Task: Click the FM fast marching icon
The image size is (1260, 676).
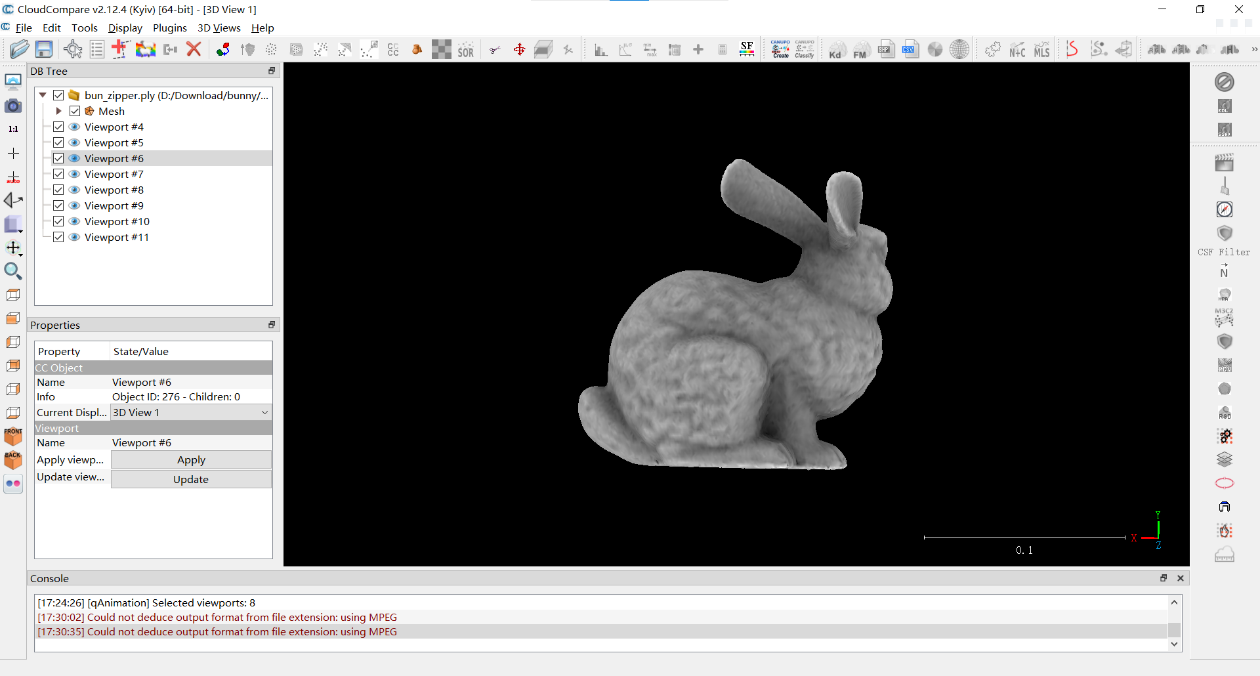Action: click(x=860, y=51)
